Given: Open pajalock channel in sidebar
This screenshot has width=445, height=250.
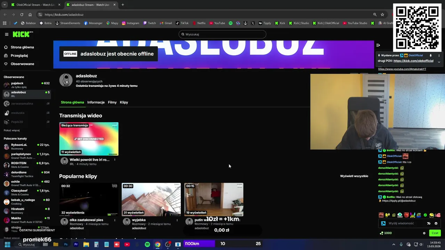Looking at the screenshot, I should pos(26,85).
